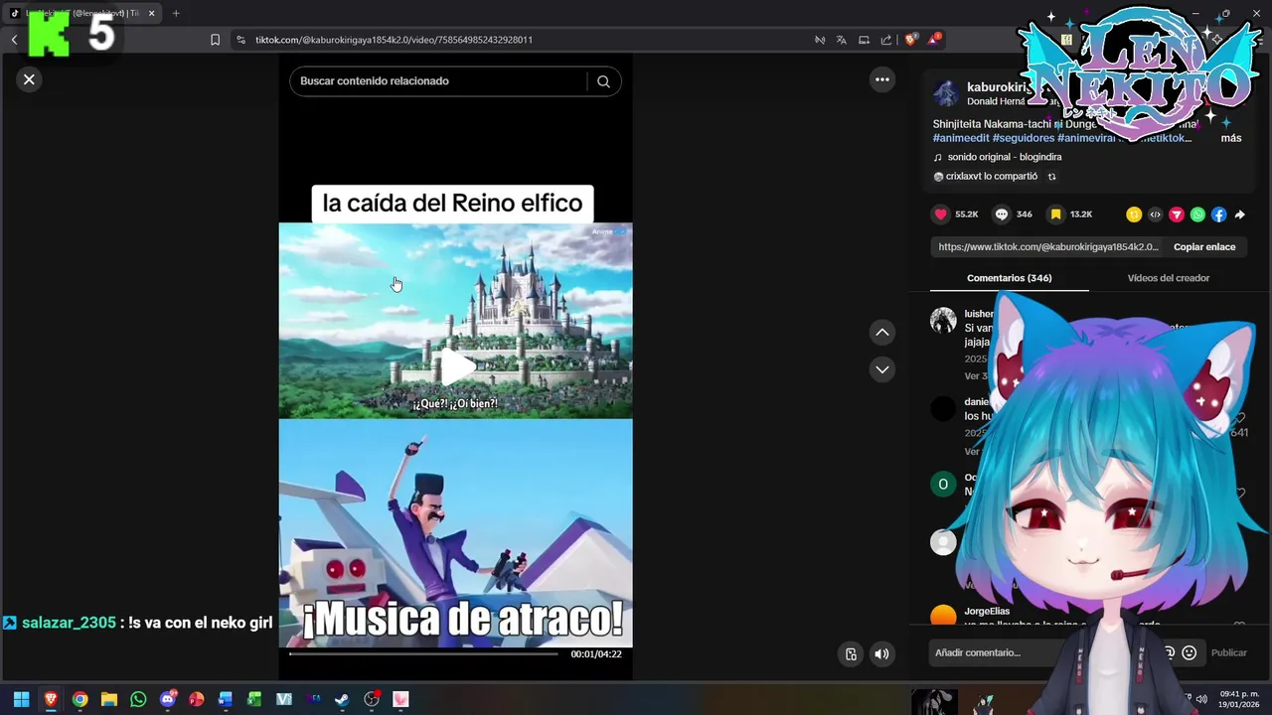
Task: Open comments via speech bubble icon
Action: (x=1002, y=214)
